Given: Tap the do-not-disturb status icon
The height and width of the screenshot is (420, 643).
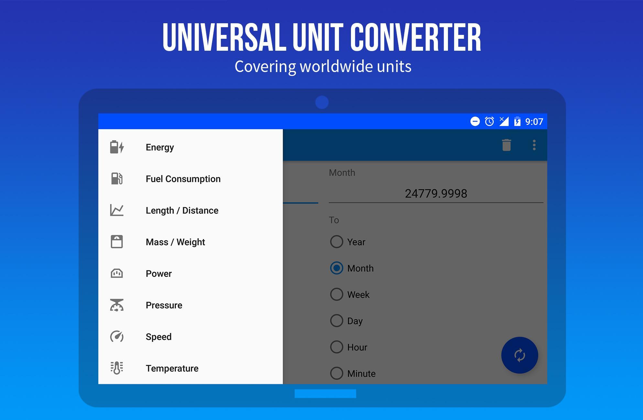Looking at the screenshot, I should [475, 121].
